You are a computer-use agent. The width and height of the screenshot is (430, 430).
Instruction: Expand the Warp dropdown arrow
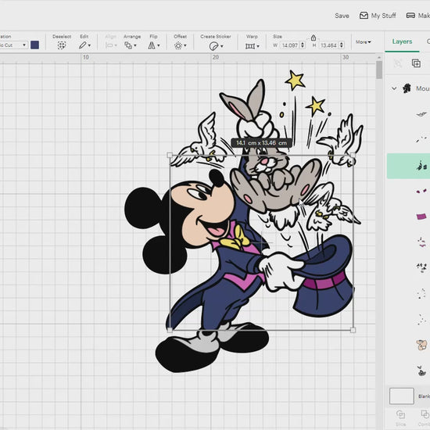tap(258, 46)
